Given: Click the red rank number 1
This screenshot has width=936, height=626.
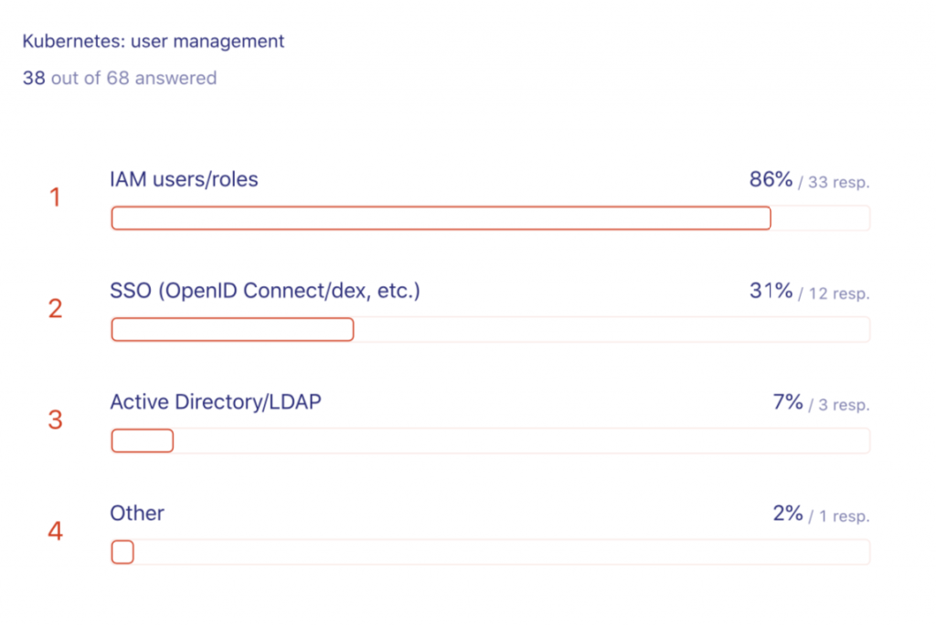Looking at the screenshot, I should click(55, 197).
